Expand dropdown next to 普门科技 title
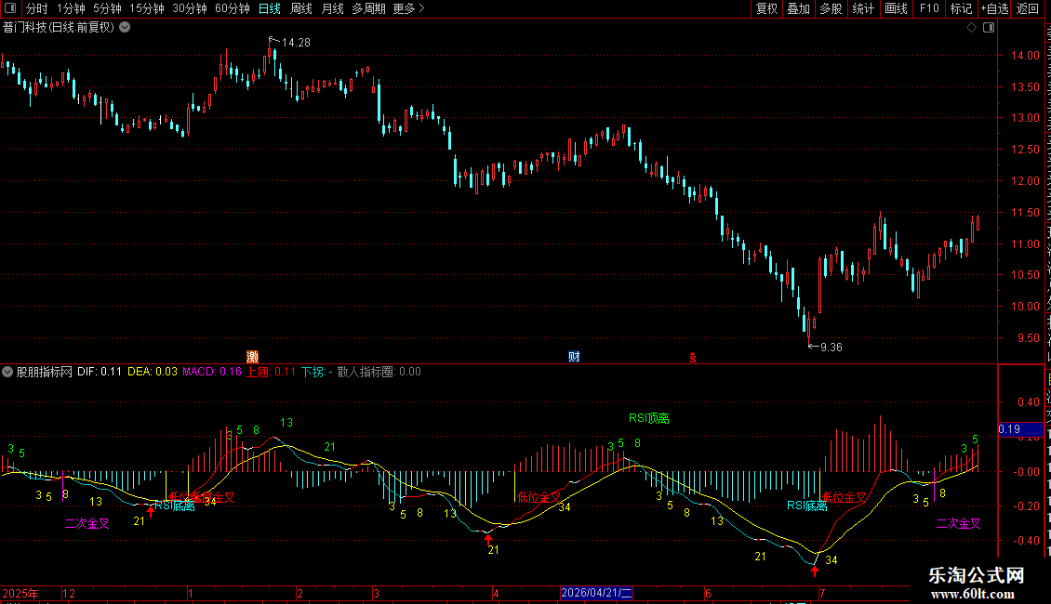 pos(125,28)
